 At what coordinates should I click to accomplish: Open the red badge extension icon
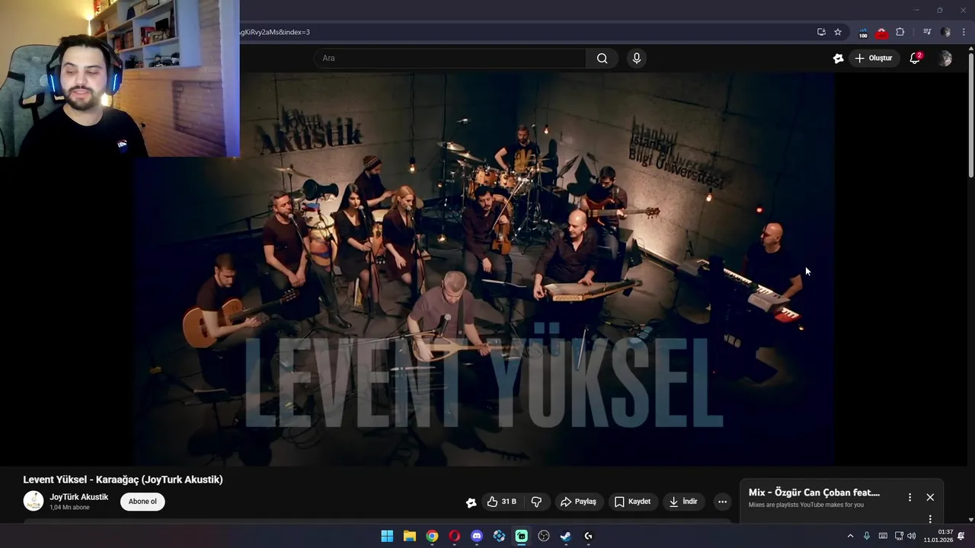click(881, 33)
